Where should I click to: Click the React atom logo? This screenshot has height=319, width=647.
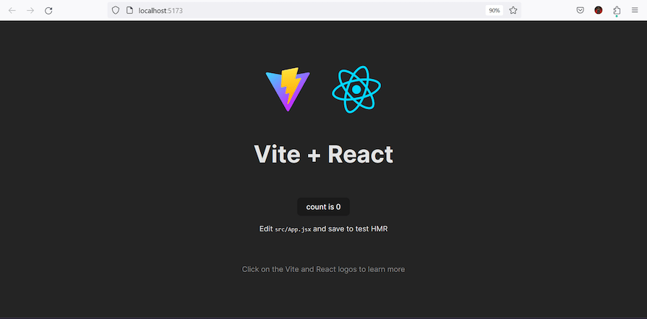(x=356, y=89)
